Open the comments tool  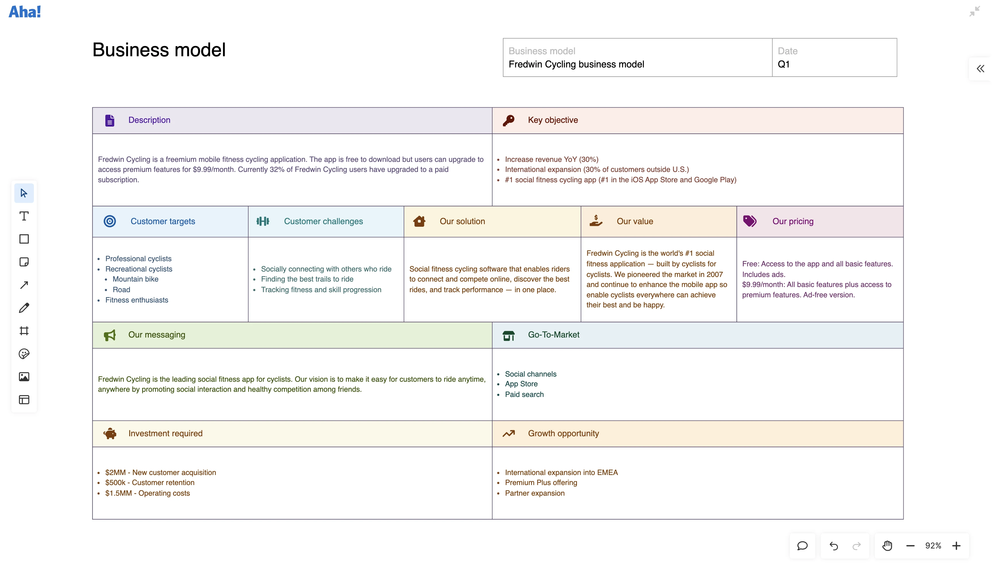(x=802, y=546)
